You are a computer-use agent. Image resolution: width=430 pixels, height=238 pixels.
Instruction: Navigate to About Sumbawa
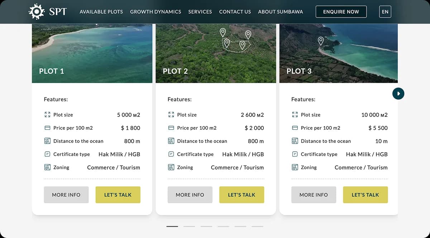click(280, 12)
